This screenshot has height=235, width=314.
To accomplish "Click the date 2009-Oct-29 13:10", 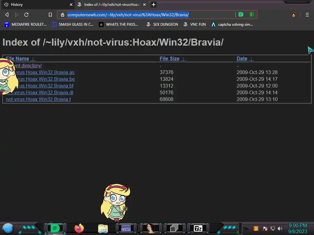I will (257, 99).
